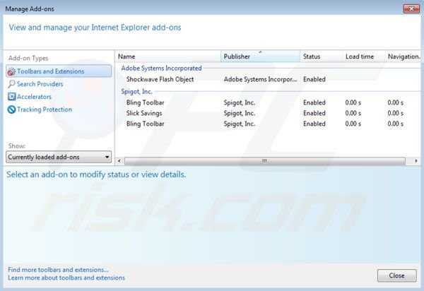This screenshot has width=424, height=291.
Task: Click the Search Providers magnifier icon
Action: pos(11,84)
